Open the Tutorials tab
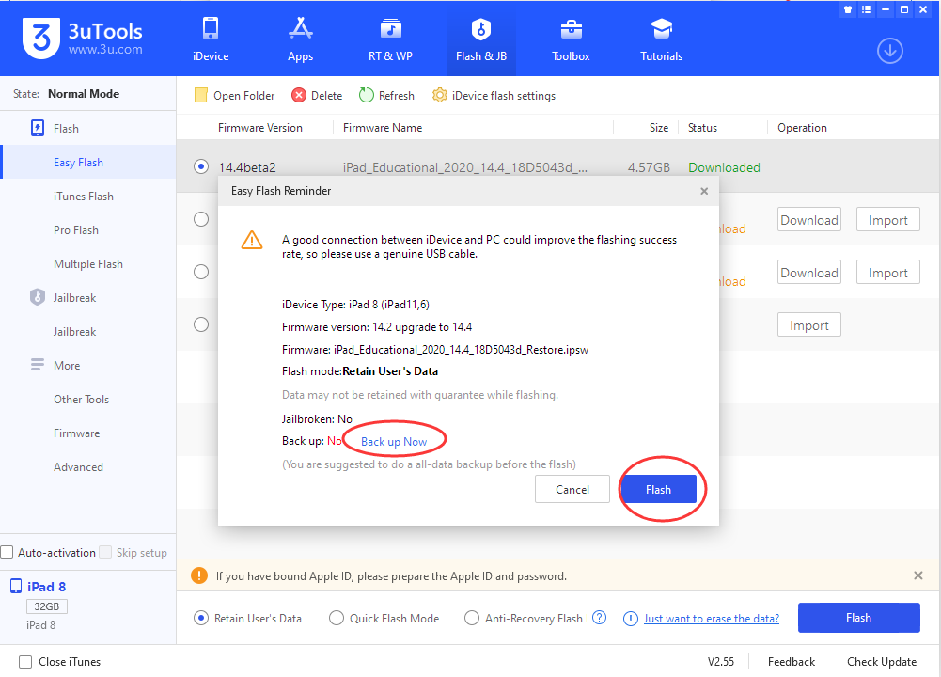Screen dimensions: 941x677 pyautogui.click(x=662, y=39)
